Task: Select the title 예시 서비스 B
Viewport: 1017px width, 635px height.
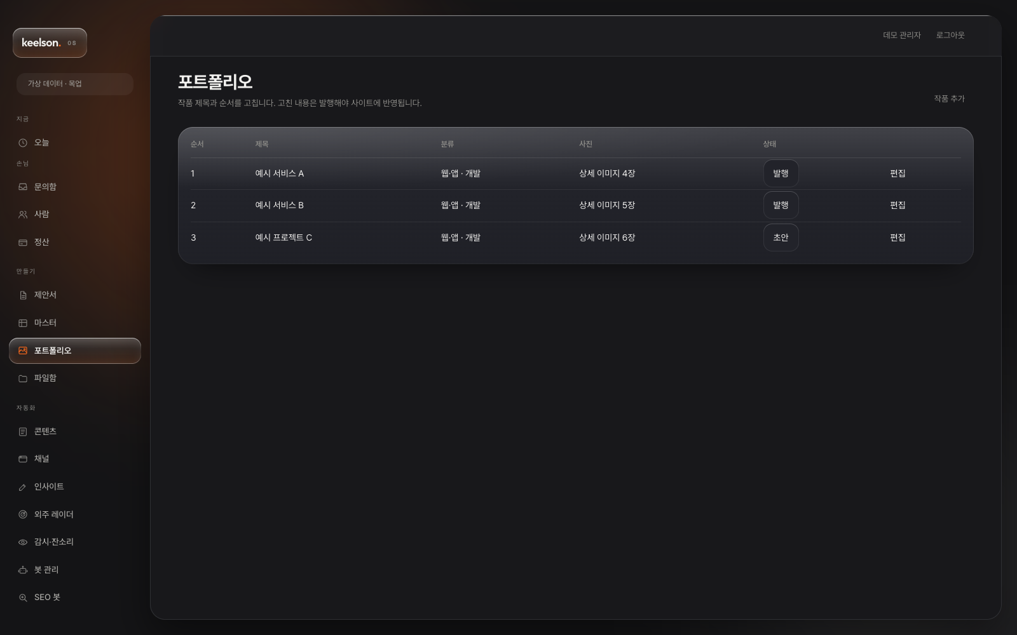Action: tap(279, 205)
